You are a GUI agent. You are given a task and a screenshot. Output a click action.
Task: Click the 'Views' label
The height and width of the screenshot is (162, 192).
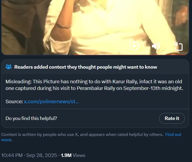point(79,155)
